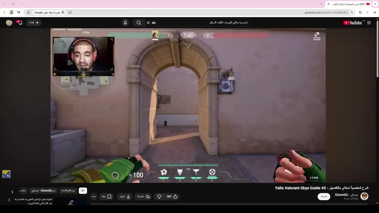
Task: Reload the page in the browser
Action: [360, 12]
